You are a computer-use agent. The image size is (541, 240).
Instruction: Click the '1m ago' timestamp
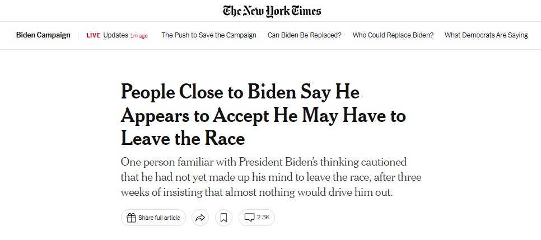pos(139,36)
